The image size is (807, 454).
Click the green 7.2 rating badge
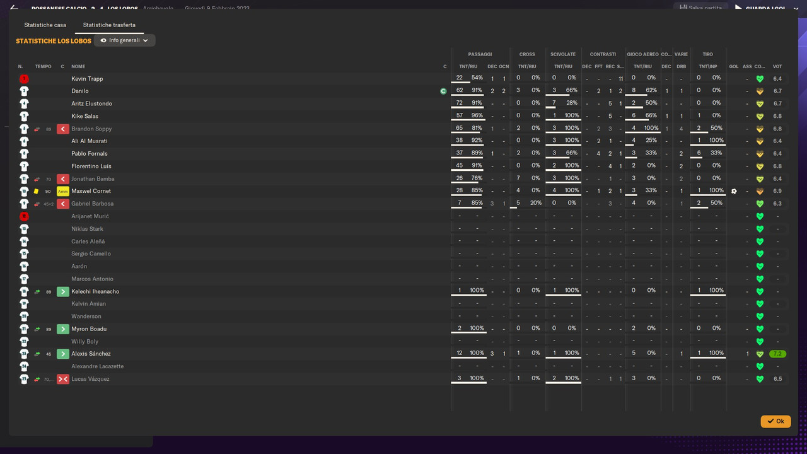pos(777,354)
